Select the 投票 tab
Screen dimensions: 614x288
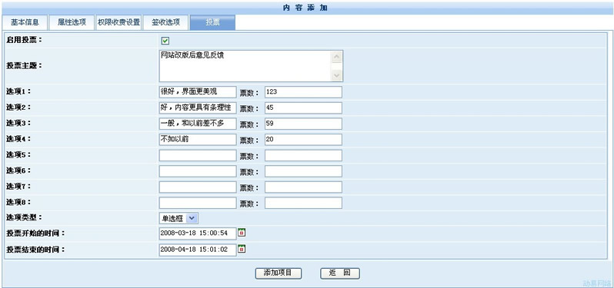[x=212, y=22]
